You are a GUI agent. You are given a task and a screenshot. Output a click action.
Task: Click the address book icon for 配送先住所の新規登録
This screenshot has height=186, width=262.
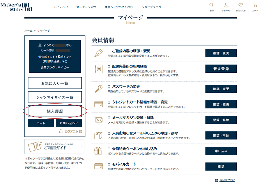click(x=99, y=69)
